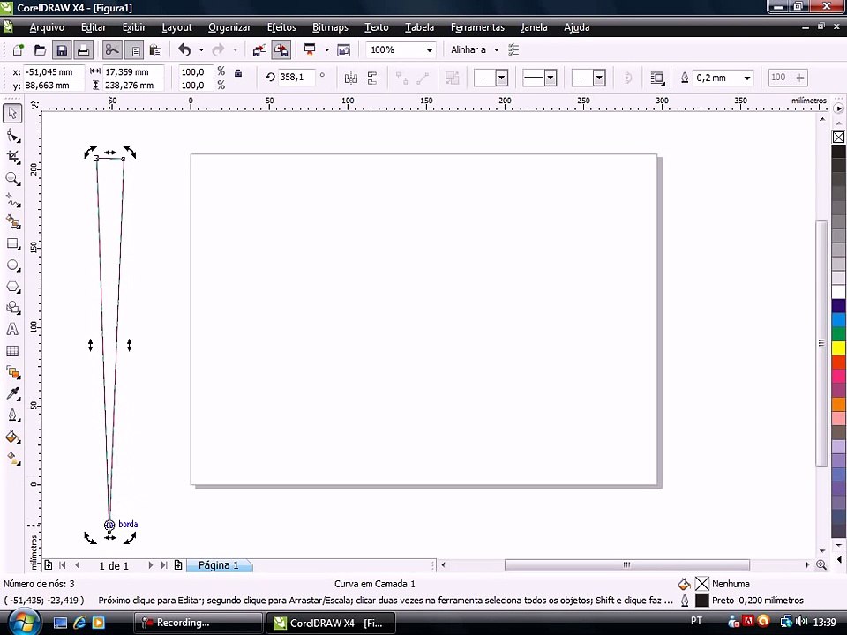847x635 pixels.
Task: Toggle lock ratio padlock
Action: 238,72
